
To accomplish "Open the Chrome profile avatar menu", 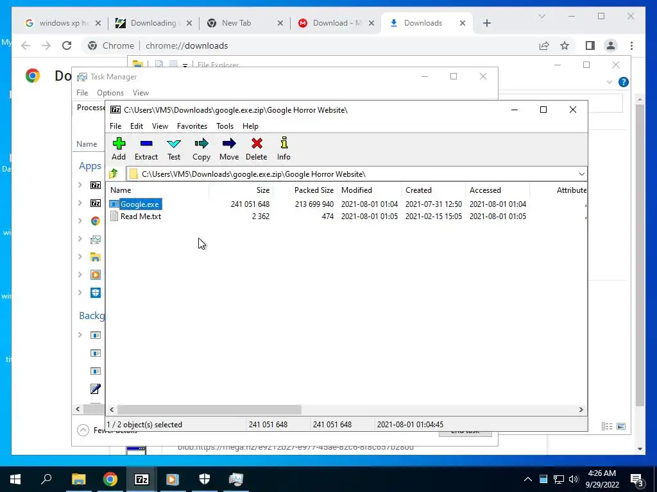I will pyautogui.click(x=611, y=45).
